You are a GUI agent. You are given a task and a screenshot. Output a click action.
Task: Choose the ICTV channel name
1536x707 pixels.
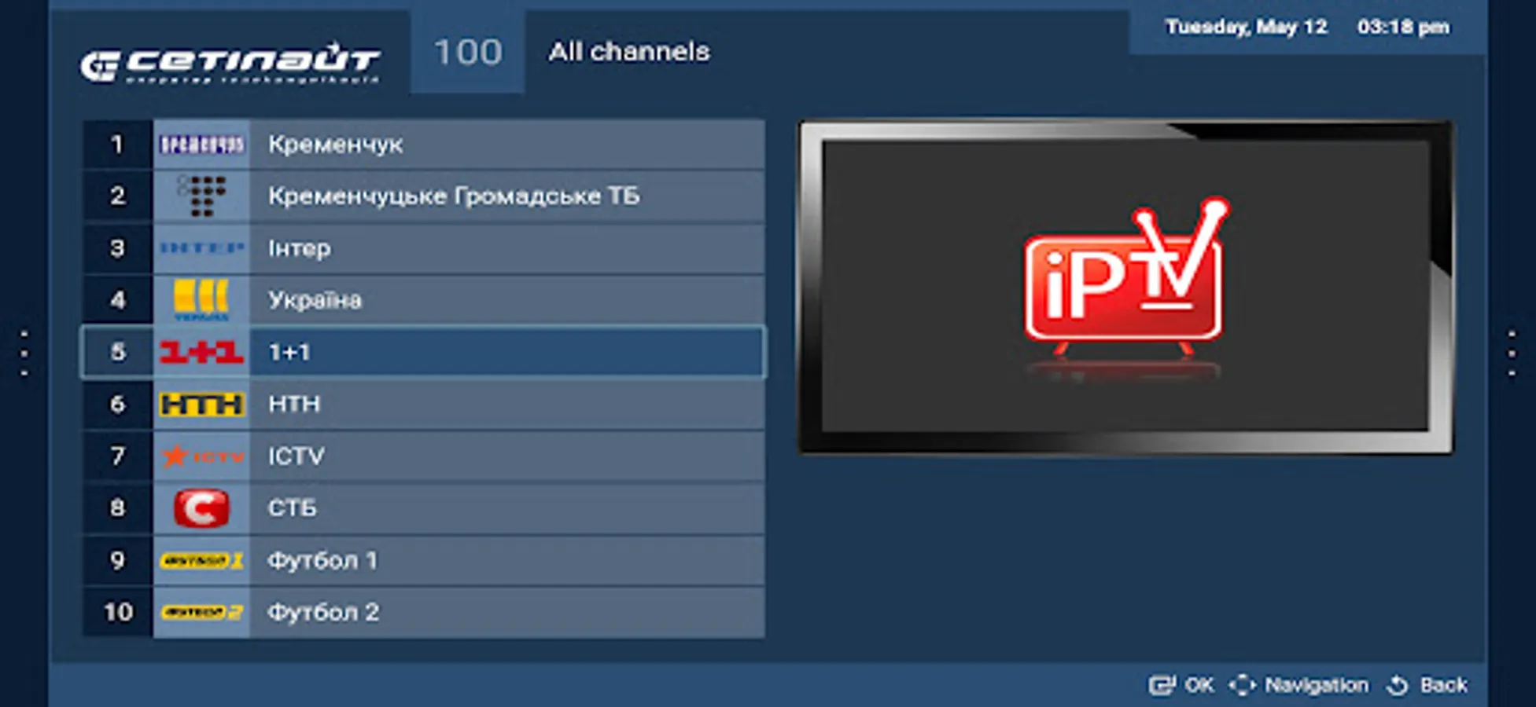[x=296, y=456]
